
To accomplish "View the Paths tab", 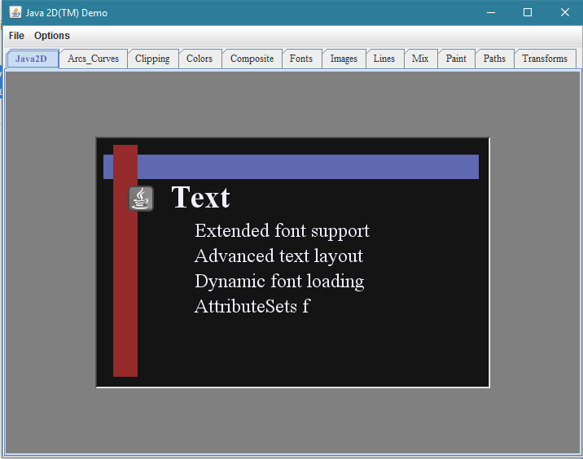I will [494, 59].
